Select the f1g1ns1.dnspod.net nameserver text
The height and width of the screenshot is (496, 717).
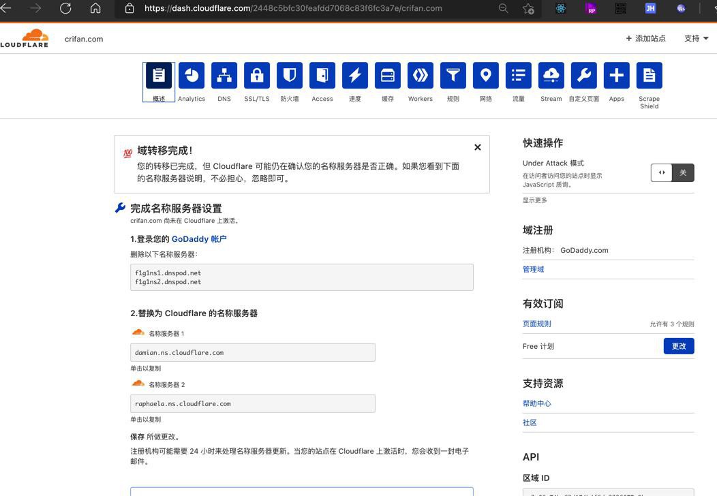click(168, 273)
